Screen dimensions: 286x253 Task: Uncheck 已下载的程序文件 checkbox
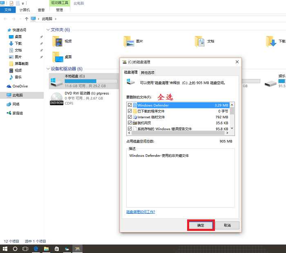tap(130, 111)
